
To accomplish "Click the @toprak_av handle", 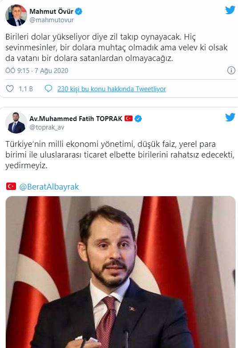I will (47, 127).
